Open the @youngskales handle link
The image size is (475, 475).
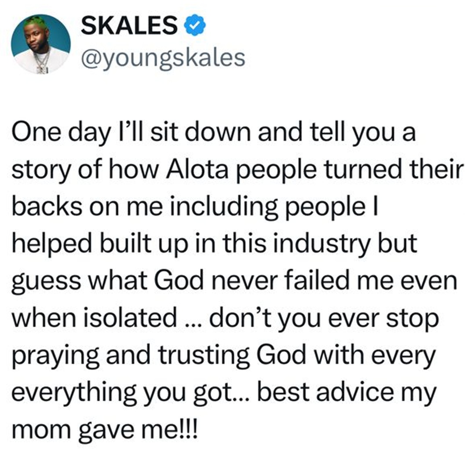pos(163,58)
